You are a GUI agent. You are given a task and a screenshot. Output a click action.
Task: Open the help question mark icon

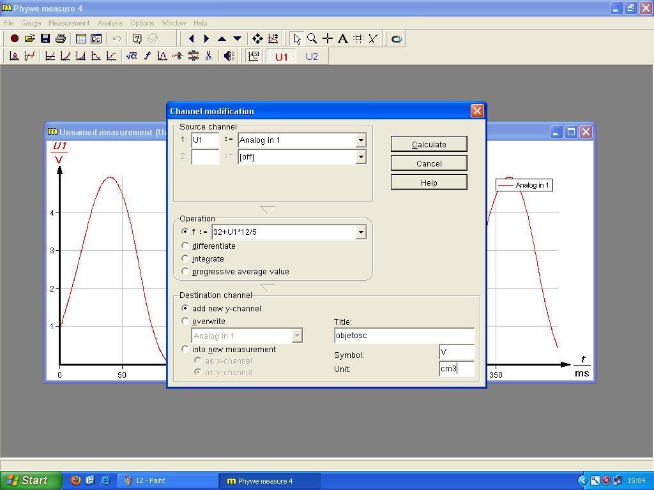click(137, 39)
